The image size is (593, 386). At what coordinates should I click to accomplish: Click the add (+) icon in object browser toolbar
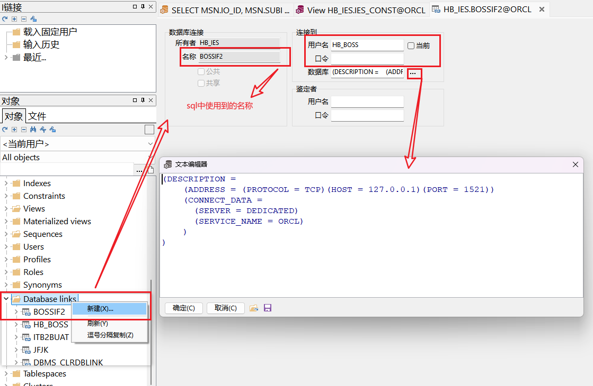14,130
